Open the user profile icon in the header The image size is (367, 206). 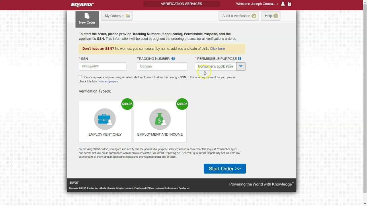pyautogui.click(x=283, y=4)
